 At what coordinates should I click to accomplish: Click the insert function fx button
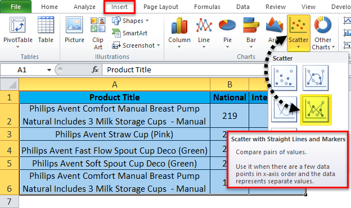[95, 70]
